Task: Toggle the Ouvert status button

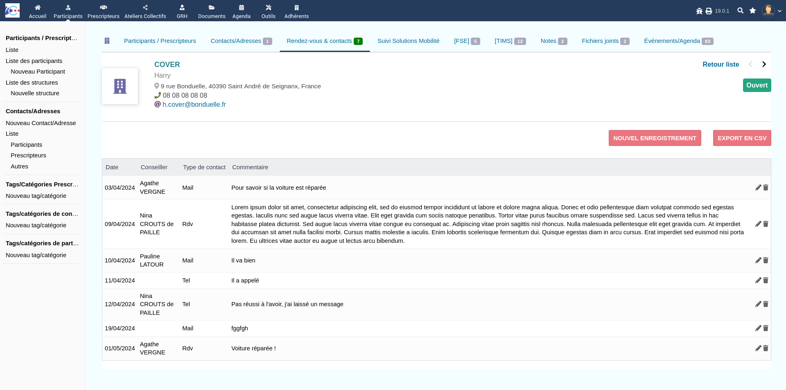Action: click(x=757, y=85)
